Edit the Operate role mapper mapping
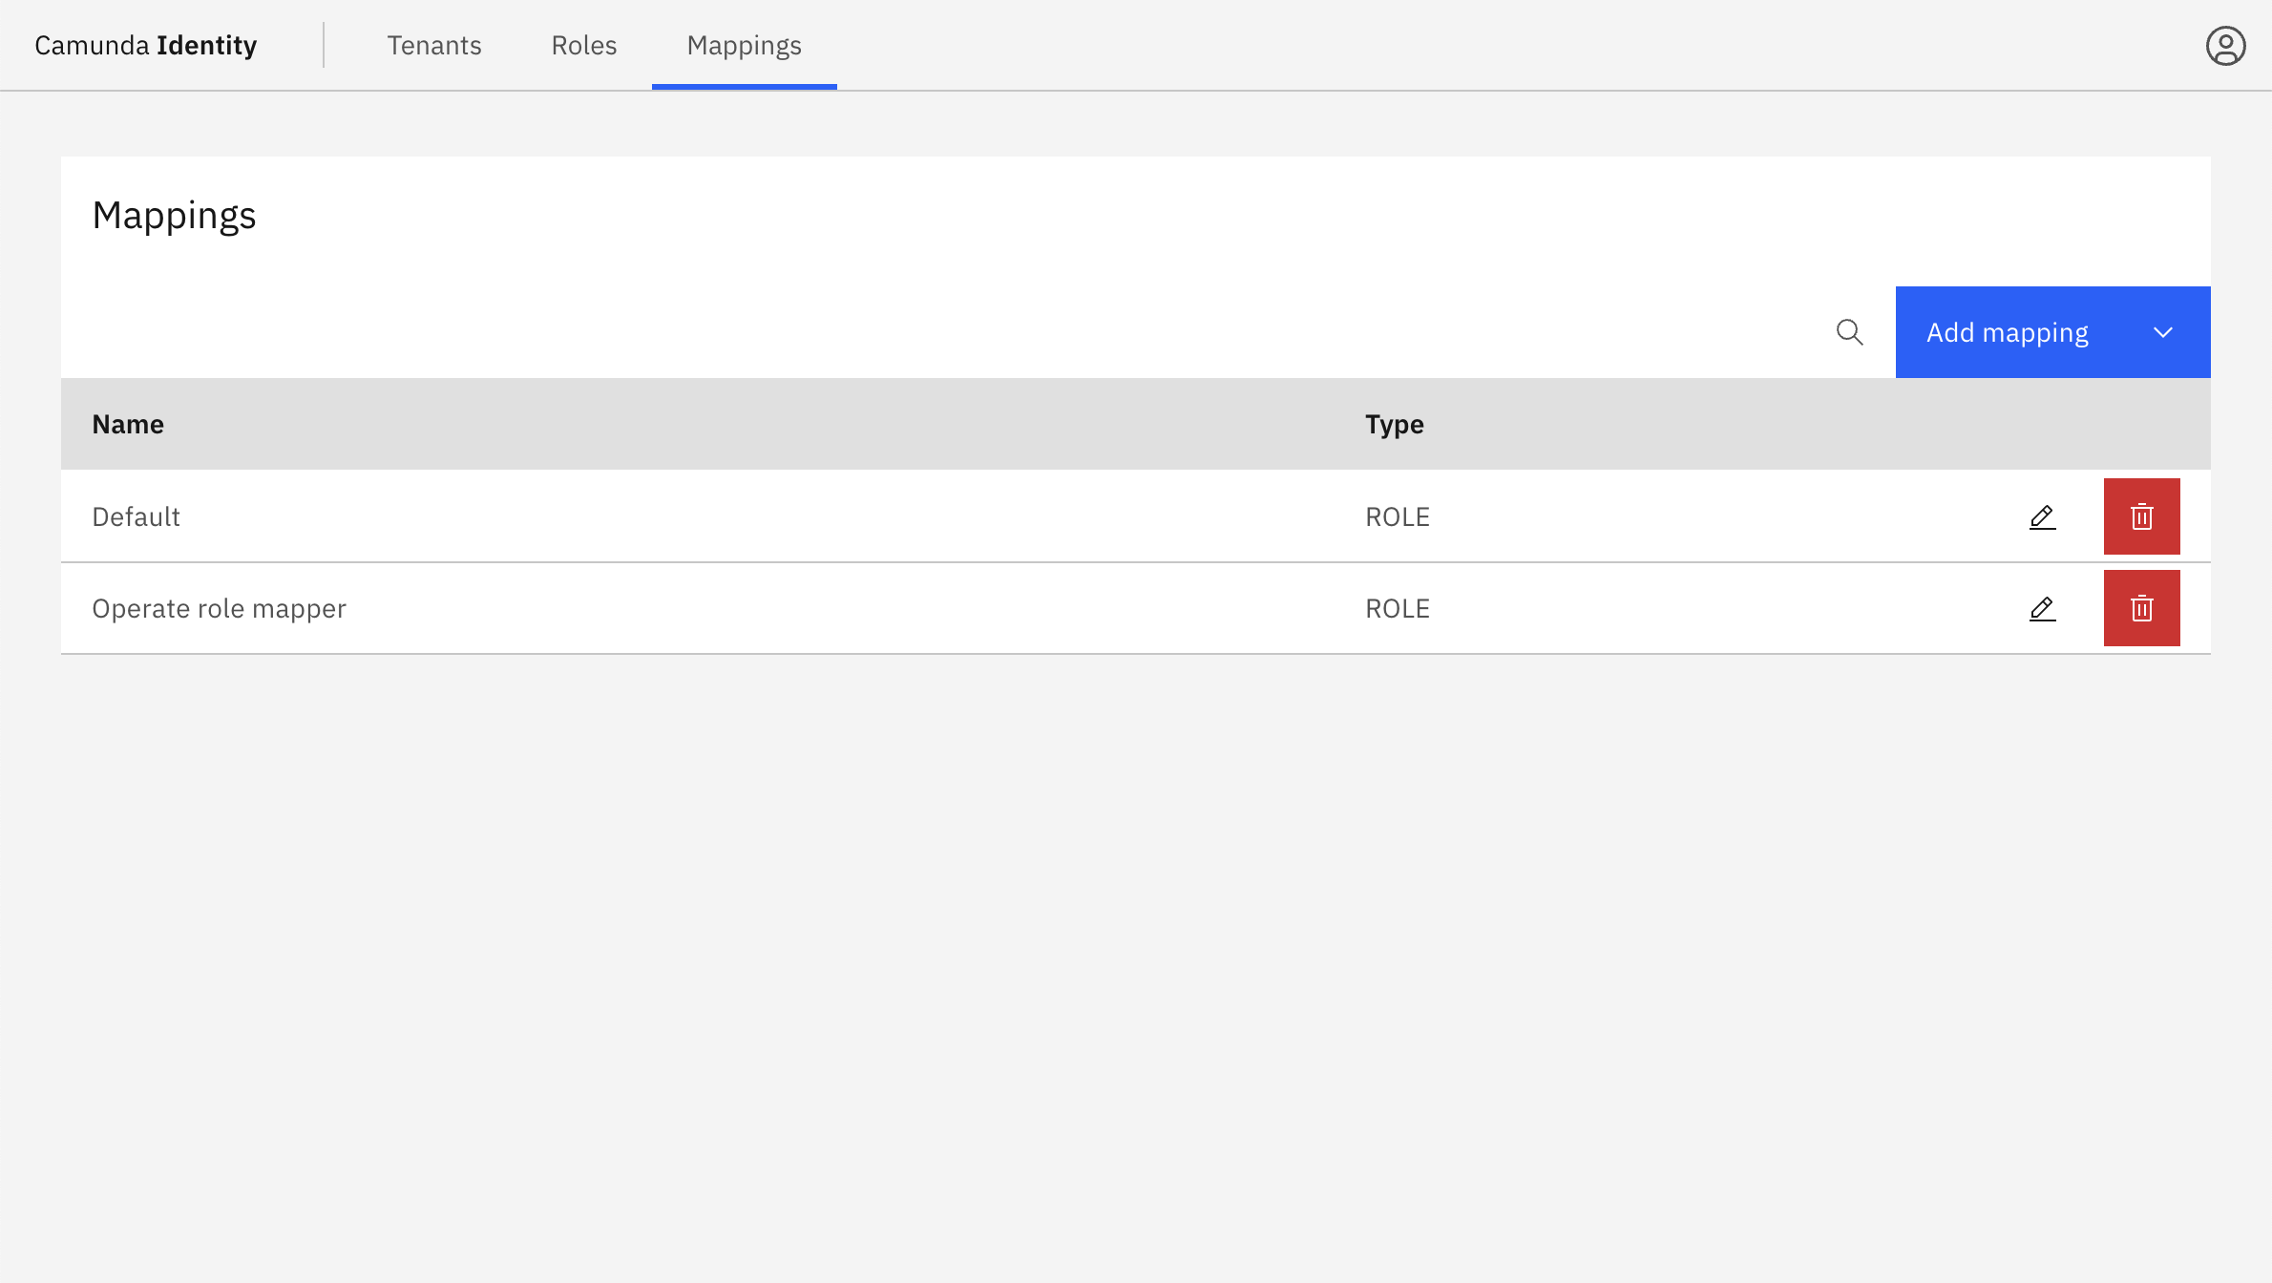This screenshot has height=1283, width=2272. [2042, 608]
